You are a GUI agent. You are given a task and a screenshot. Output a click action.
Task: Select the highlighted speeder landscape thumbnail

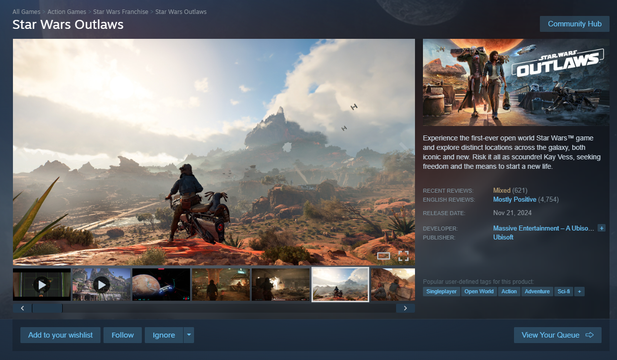click(340, 285)
